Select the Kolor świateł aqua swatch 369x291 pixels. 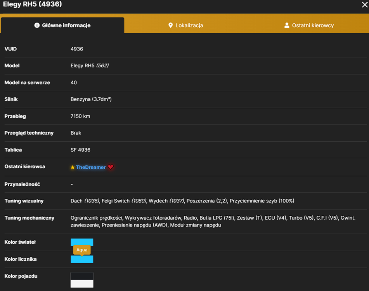(82, 242)
